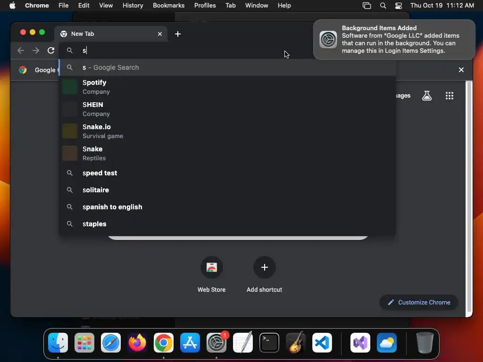This screenshot has width=483, height=362.
Task: Close the New Tab tab
Action: (x=160, y=34)
